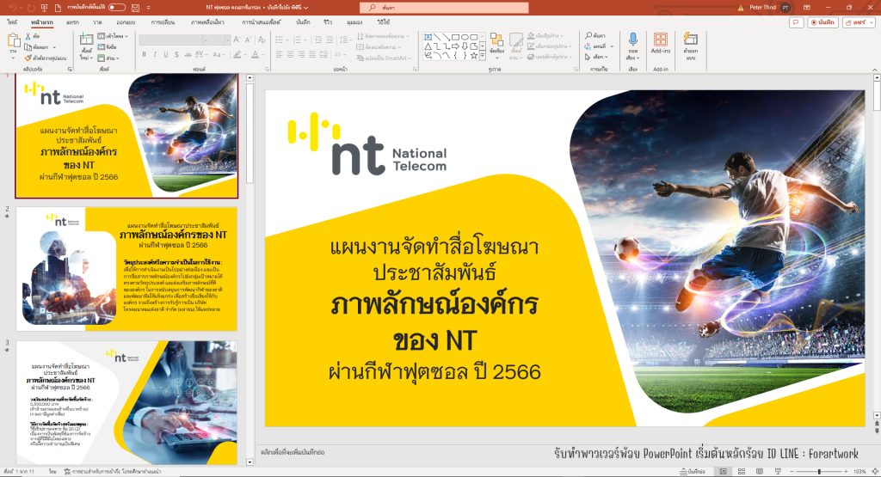Click the Arrange icon
881x477 pixels.
(x=496, y=40)
